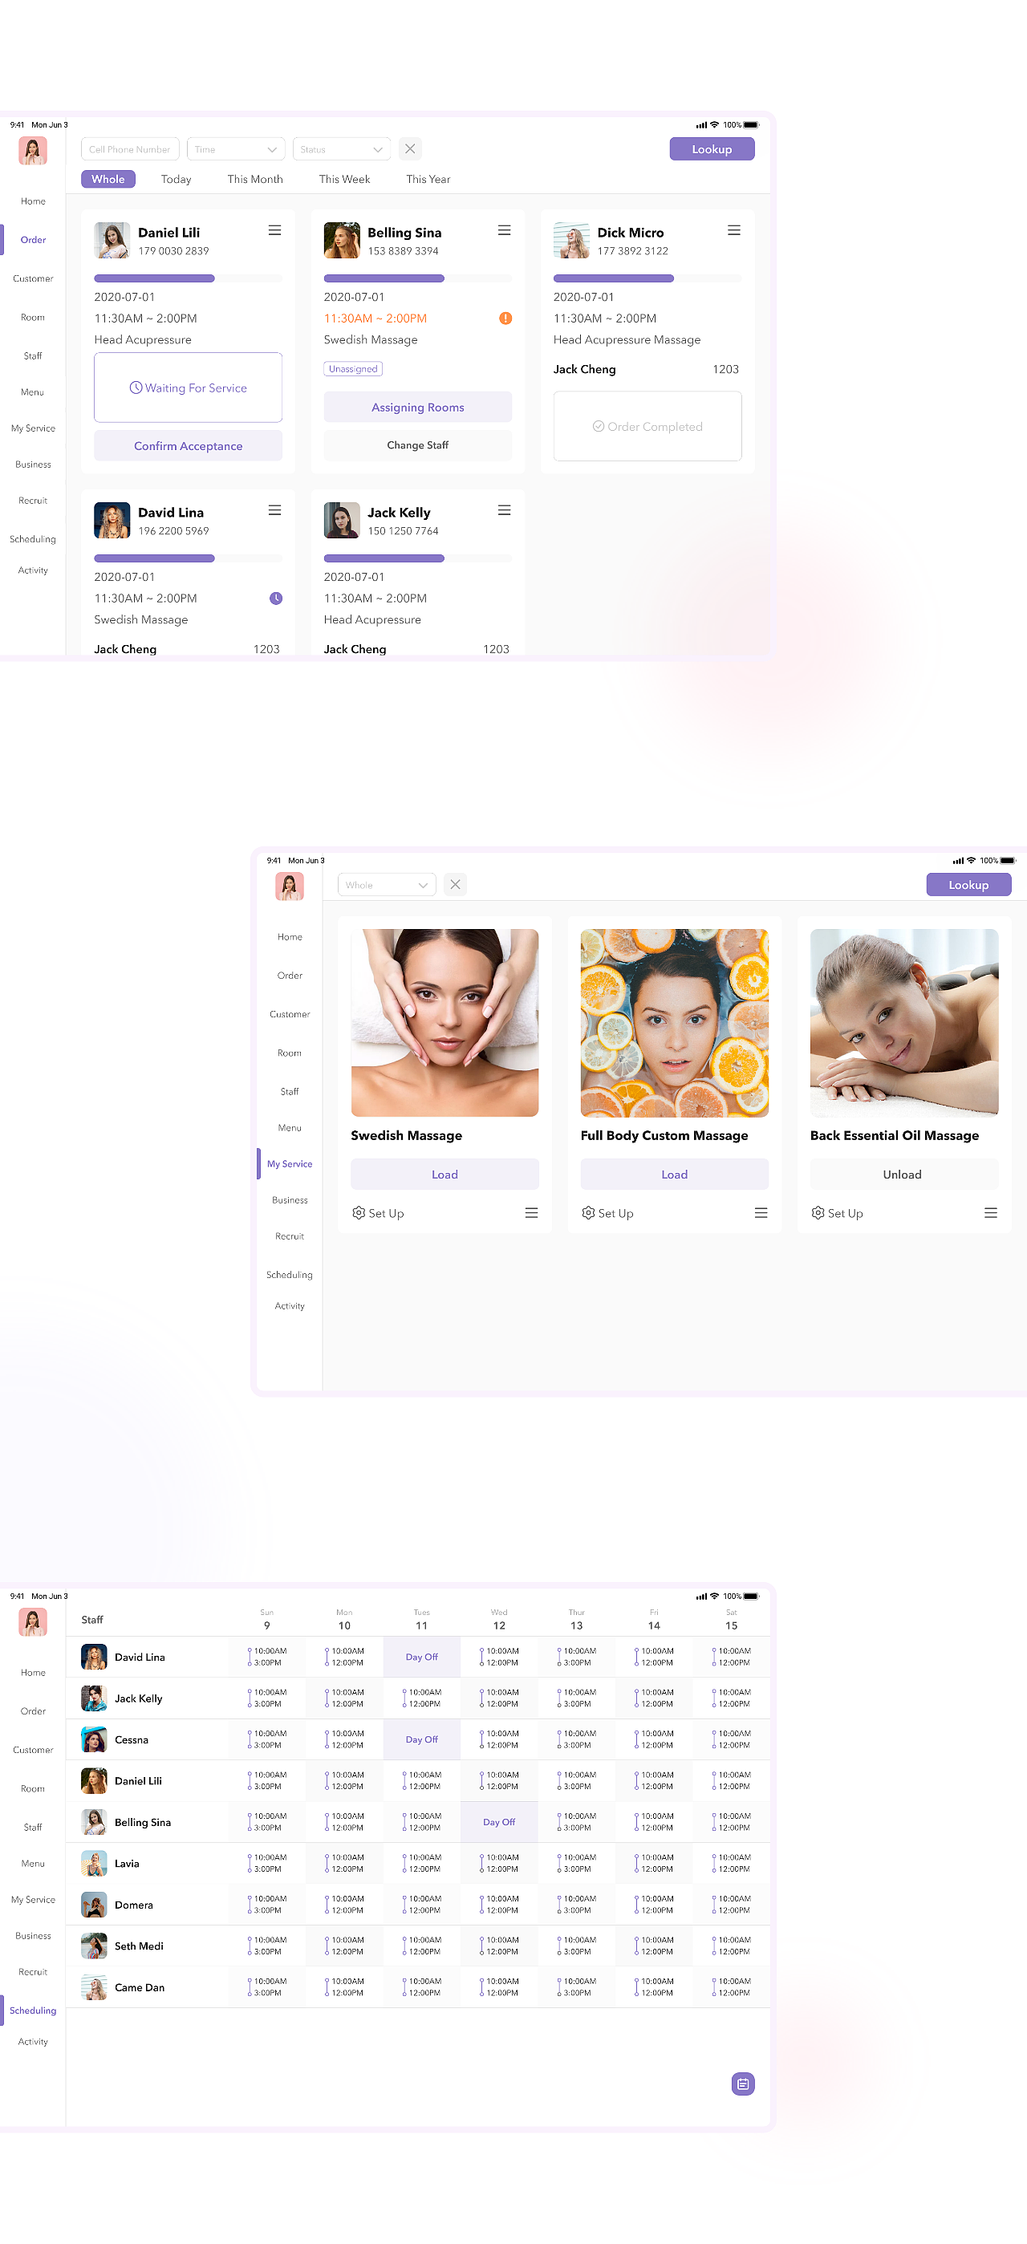Open Swedish Massage card hamburger menu

[x=531, y=1212]
